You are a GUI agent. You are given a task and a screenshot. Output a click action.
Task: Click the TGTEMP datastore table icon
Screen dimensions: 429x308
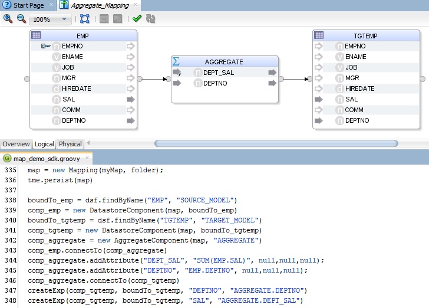pos(319,35)
